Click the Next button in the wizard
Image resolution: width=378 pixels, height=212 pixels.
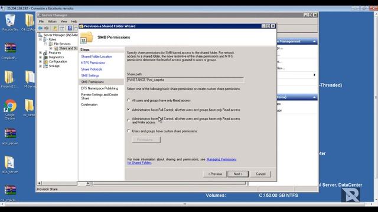pyautogui.click(x=238, y=174)
